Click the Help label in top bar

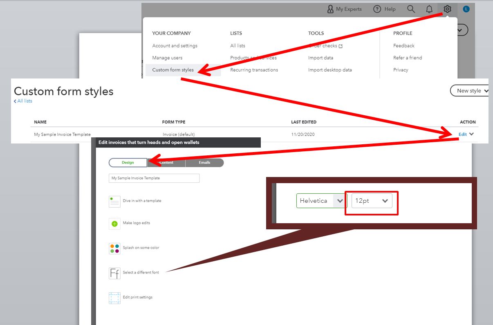pyautogui.click(x=390, y=9)
